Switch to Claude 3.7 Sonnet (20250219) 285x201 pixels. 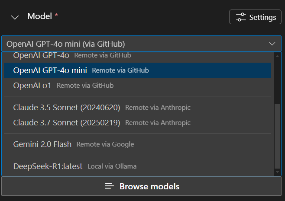pos(67,123)
